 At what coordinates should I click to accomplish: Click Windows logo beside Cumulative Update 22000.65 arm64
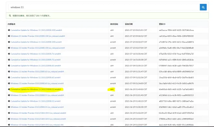(9, 77)
